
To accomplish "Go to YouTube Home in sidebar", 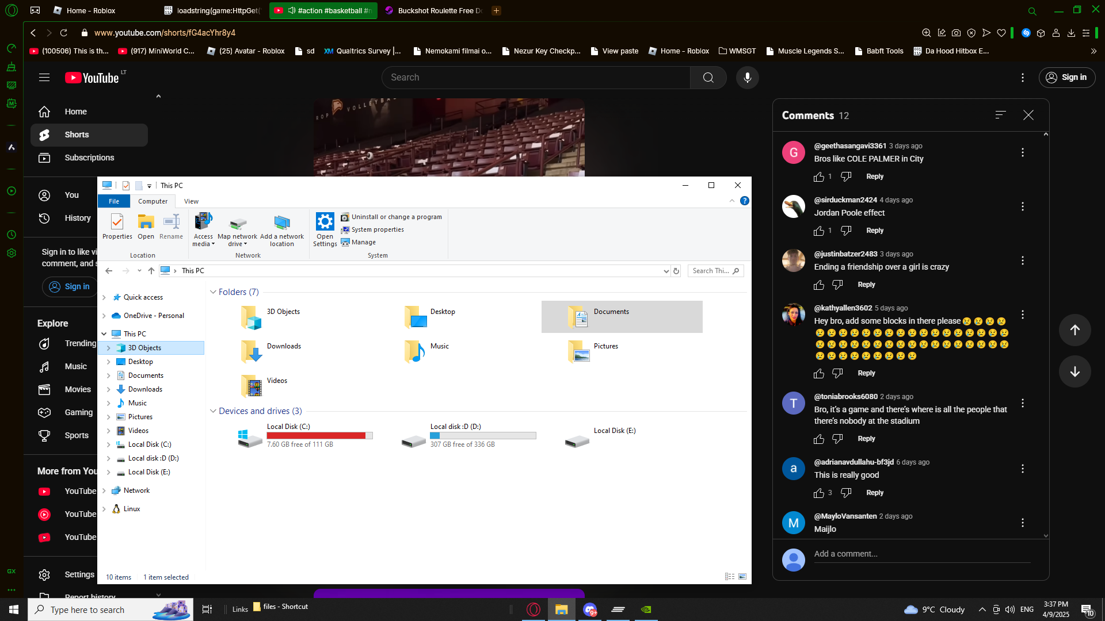I will (x=89, y=112).
